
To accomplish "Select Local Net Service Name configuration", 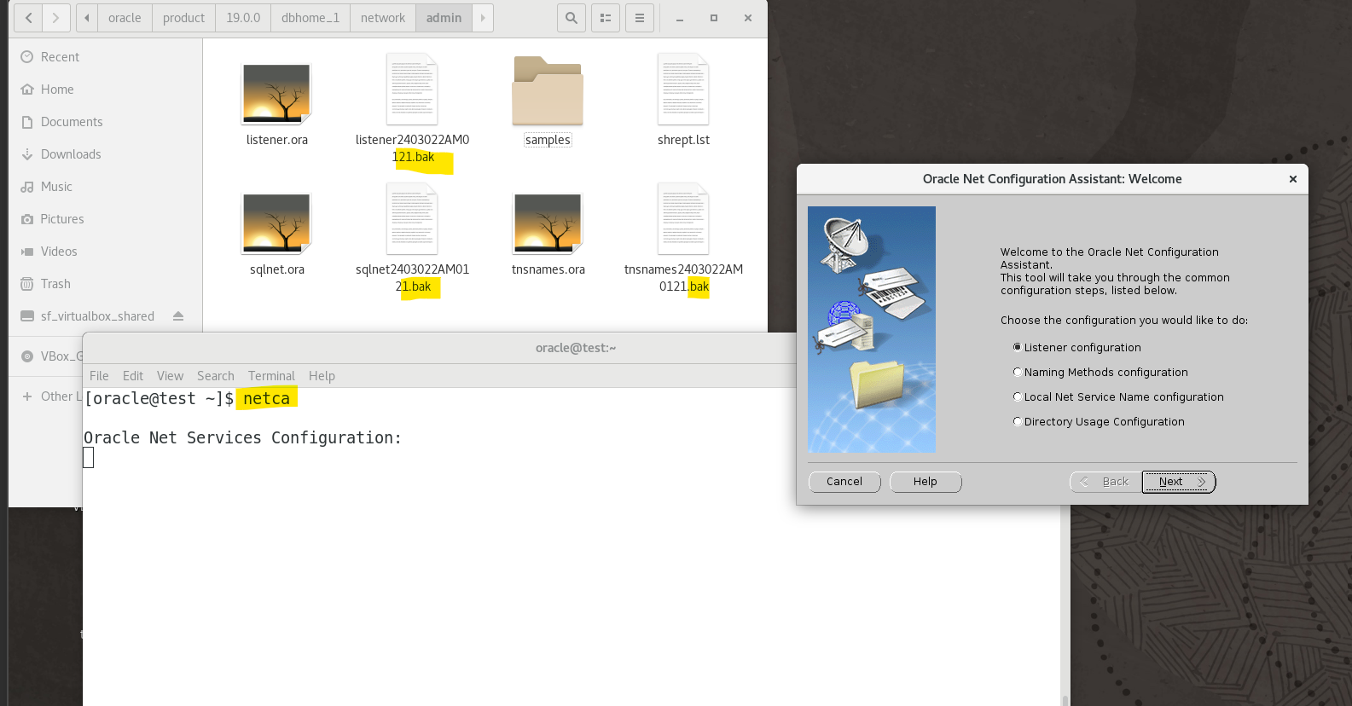I will [x=1118, y=396].
